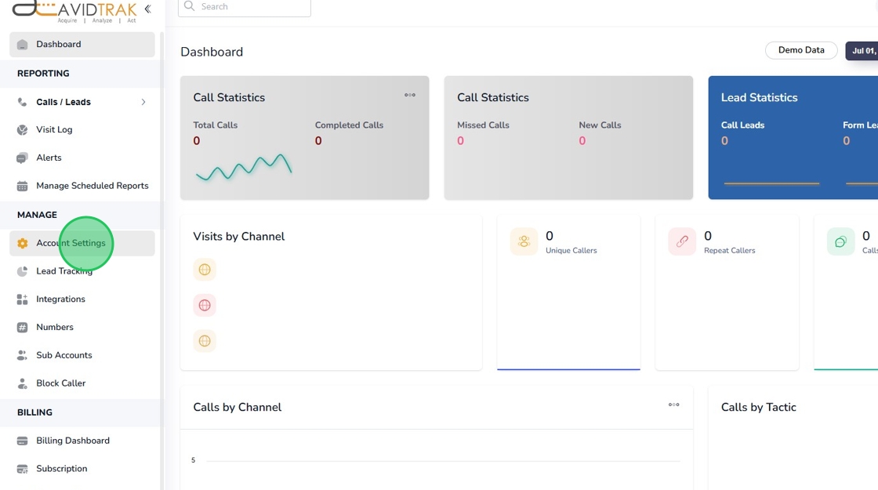Click the New Calls label
The image size is (878, 490).
600,125
